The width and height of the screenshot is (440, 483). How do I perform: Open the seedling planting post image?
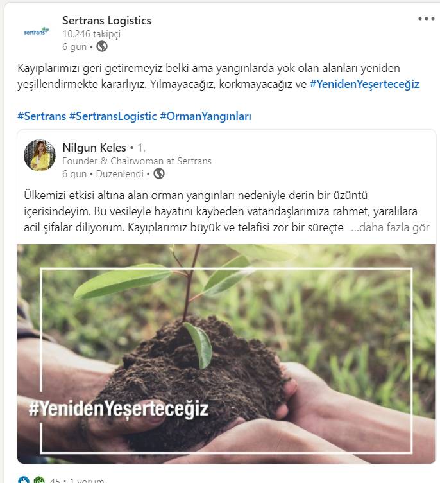pos(226,354)
